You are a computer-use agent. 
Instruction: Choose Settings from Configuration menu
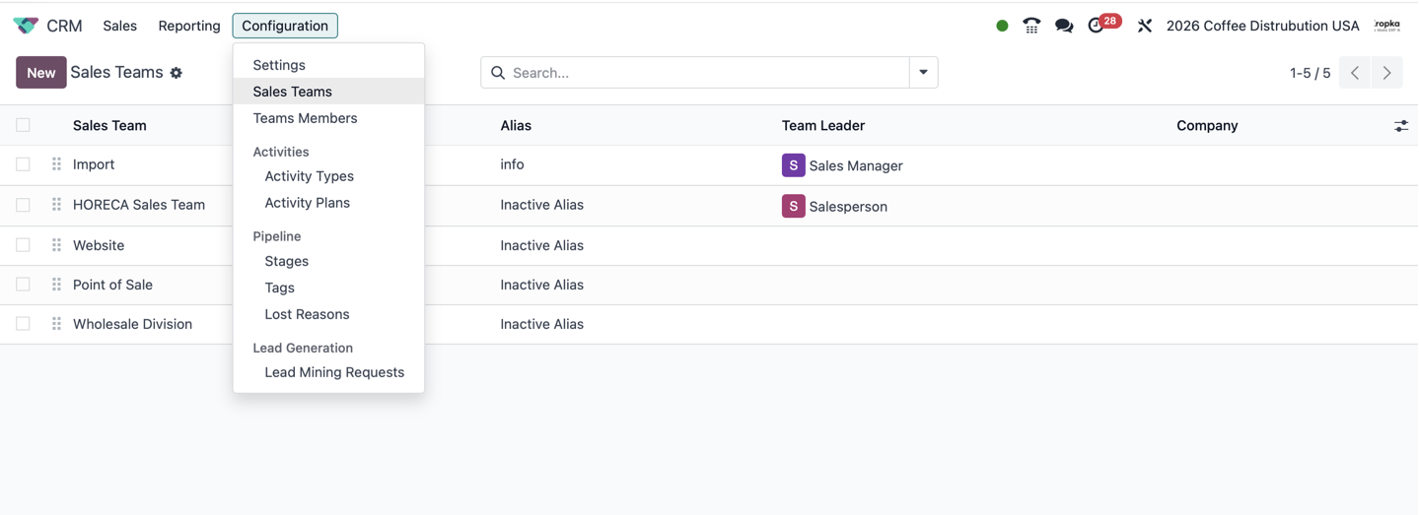pos(328,65)
